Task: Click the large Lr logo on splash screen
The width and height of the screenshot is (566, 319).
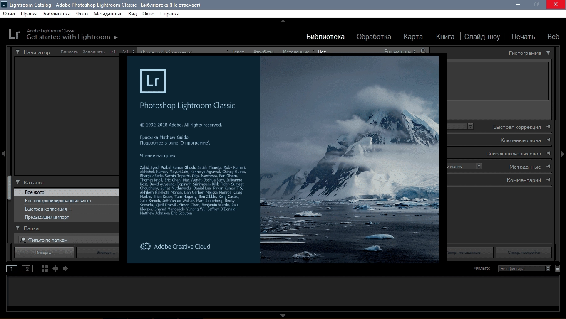Action: [153, 81]
